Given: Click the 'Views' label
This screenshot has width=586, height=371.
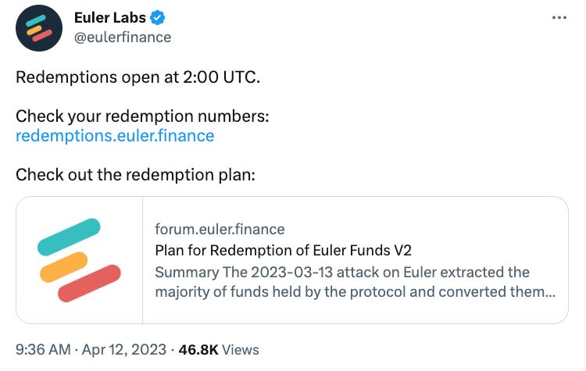Looking at the screenshot, I should click(x=241, y=350).
